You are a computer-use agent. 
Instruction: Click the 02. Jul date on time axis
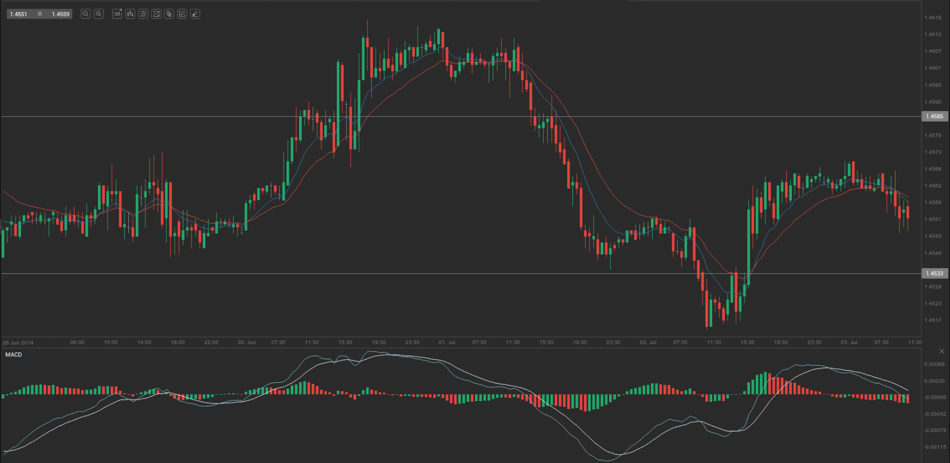pos(648,342)
